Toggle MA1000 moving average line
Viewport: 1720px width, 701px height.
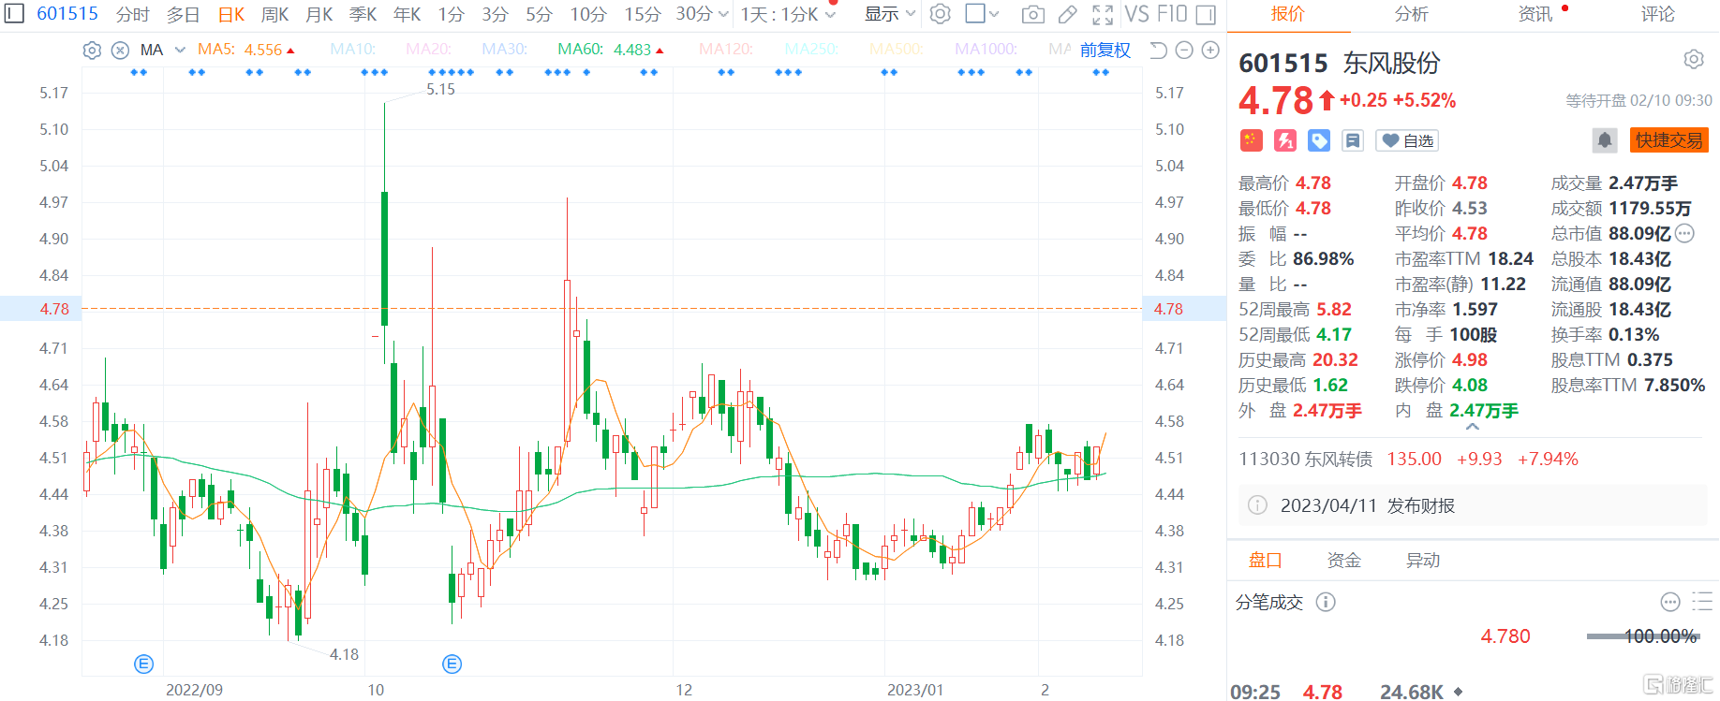(x=986, y=50)
